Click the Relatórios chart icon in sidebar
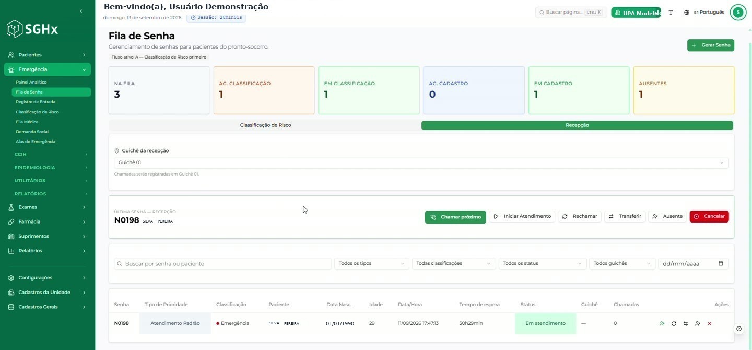752x350 pixels. pos(11,251)
